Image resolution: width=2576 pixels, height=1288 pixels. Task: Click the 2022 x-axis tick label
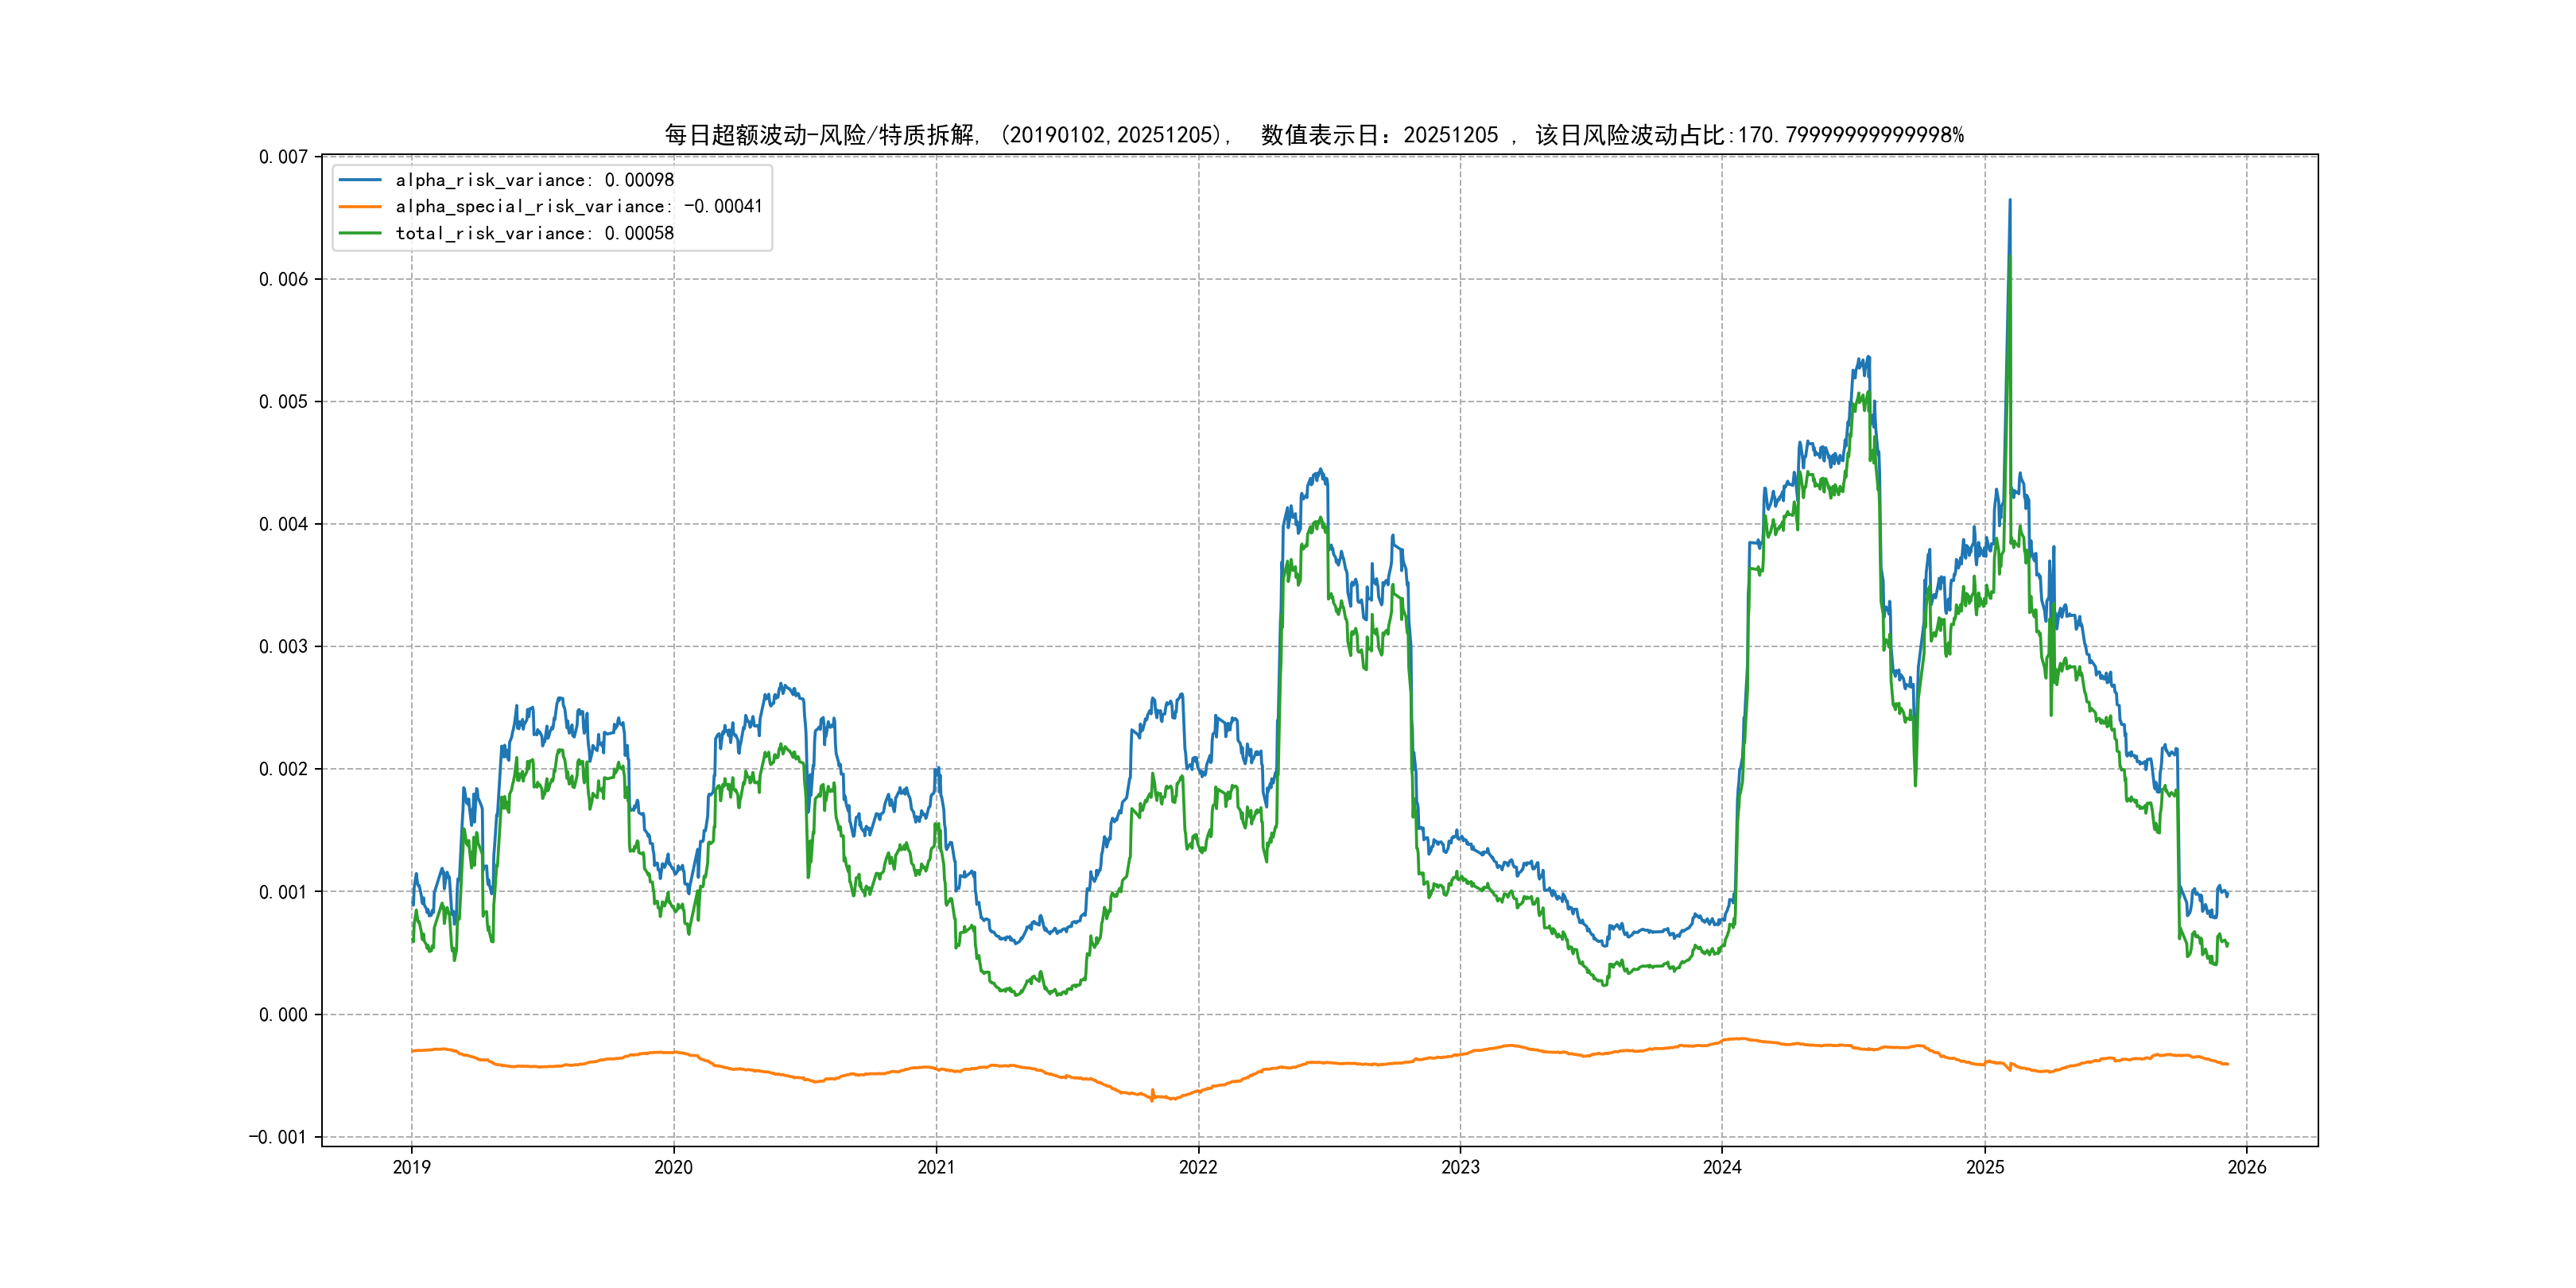click(1198, 1167)
